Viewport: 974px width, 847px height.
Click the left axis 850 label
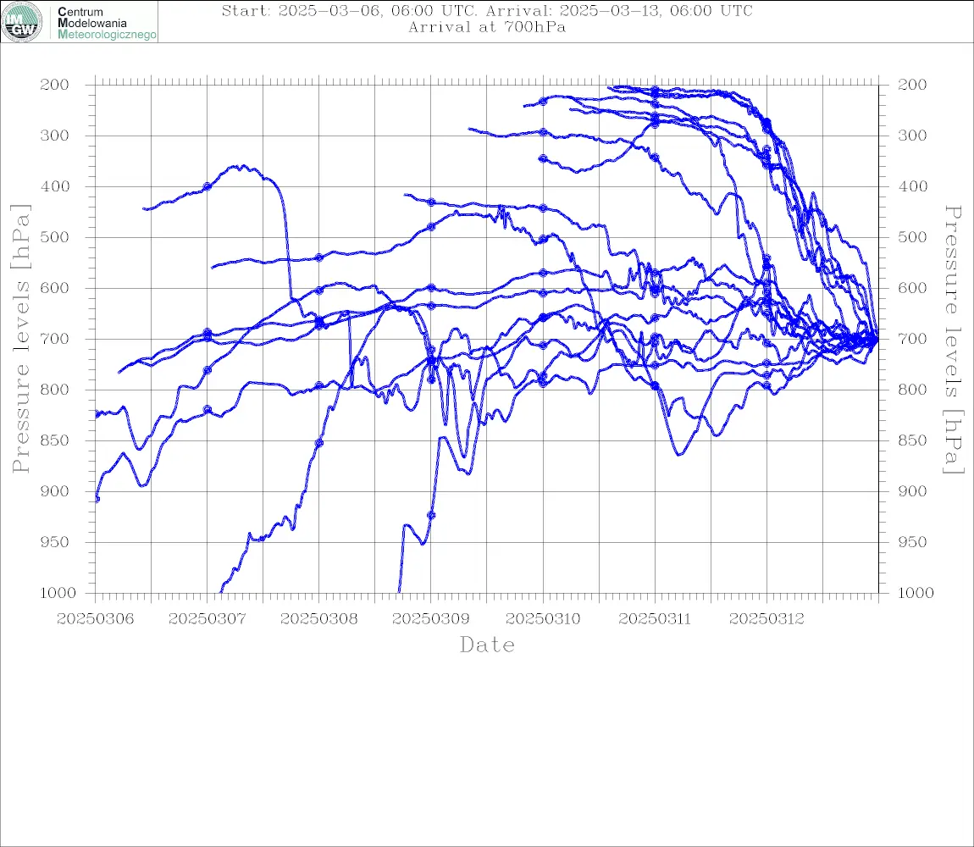click(x=54, y=440)
